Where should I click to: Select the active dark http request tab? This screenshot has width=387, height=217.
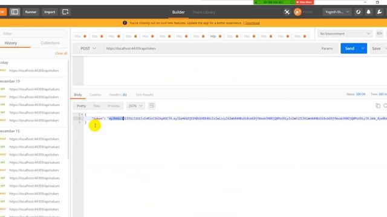coord(215,36)
